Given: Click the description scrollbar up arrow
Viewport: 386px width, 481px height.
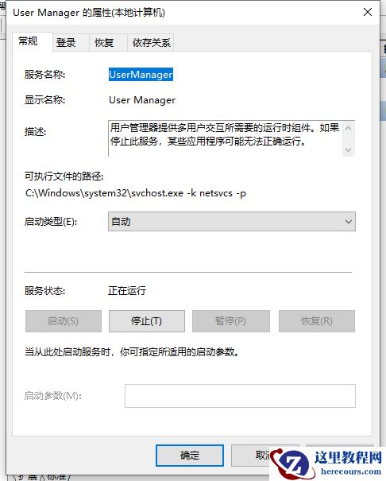Looking at the screenshot, I should pos(349,128).
